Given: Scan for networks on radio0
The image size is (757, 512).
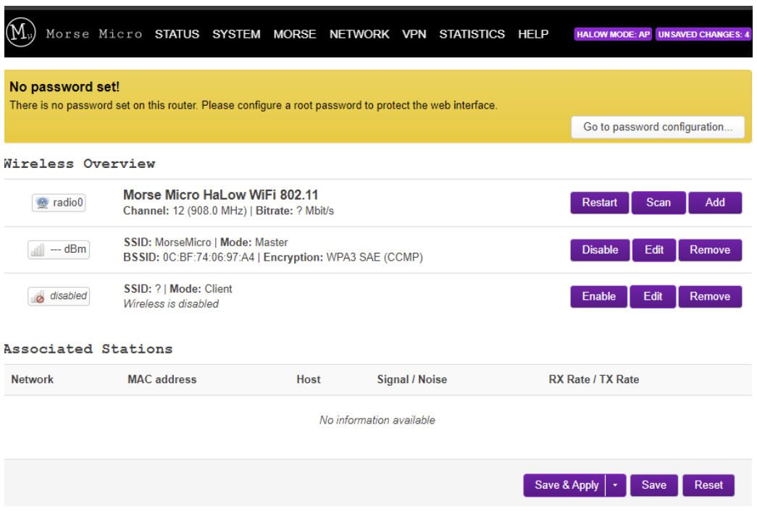Looking at the screenshot, I should point(658,203).
